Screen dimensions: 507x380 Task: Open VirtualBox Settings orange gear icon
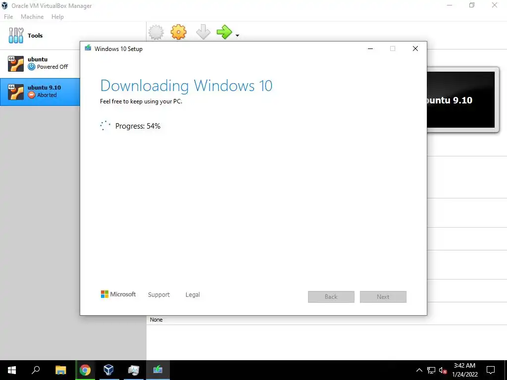point(178,32)
